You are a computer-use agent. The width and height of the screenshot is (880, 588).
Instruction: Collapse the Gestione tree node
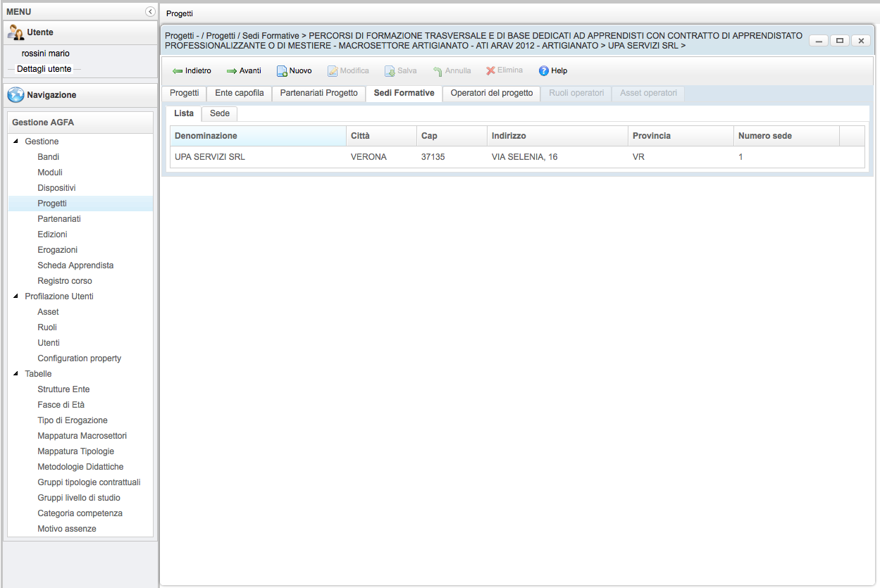coord(16,142)
